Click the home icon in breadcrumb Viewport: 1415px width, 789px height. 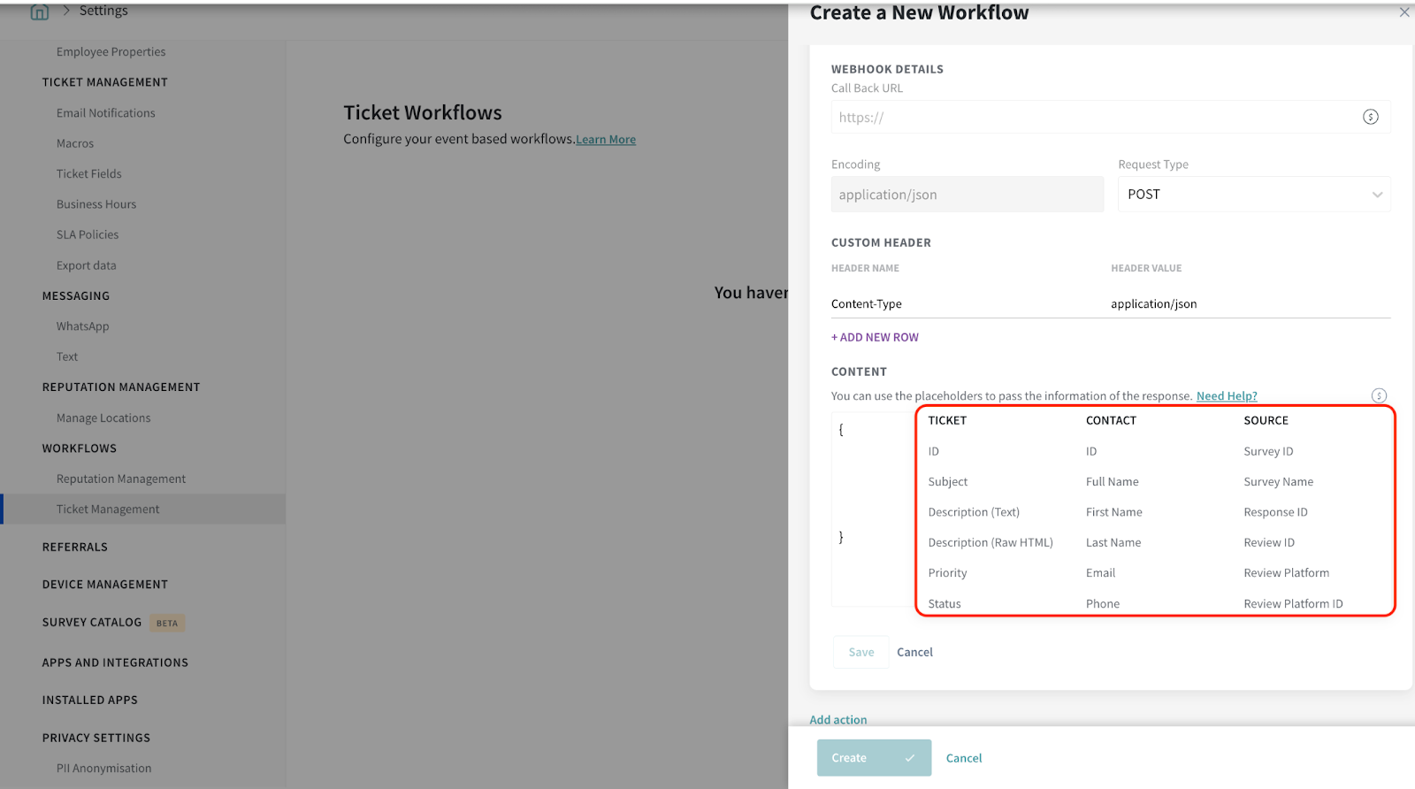(40, 11)
